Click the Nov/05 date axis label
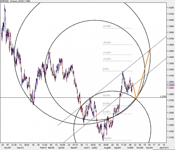Image resolution: width=175 pixels, height=150 pixels. pyautogui.click(x=140, y=148)
